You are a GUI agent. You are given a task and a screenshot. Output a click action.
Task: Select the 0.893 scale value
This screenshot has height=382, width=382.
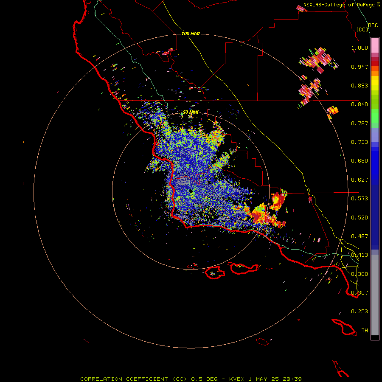pos(360,85)
